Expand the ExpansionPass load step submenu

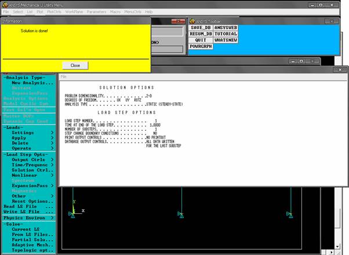tap(32, 185)
